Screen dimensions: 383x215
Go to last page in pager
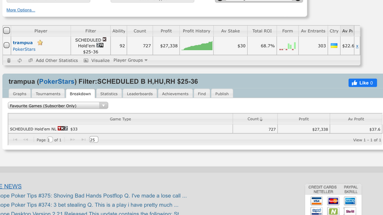(x=83, y=140)
